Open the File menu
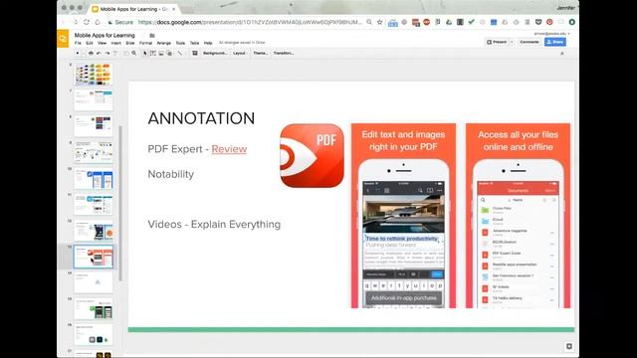The image size is (637, 358). click(78, 43)
